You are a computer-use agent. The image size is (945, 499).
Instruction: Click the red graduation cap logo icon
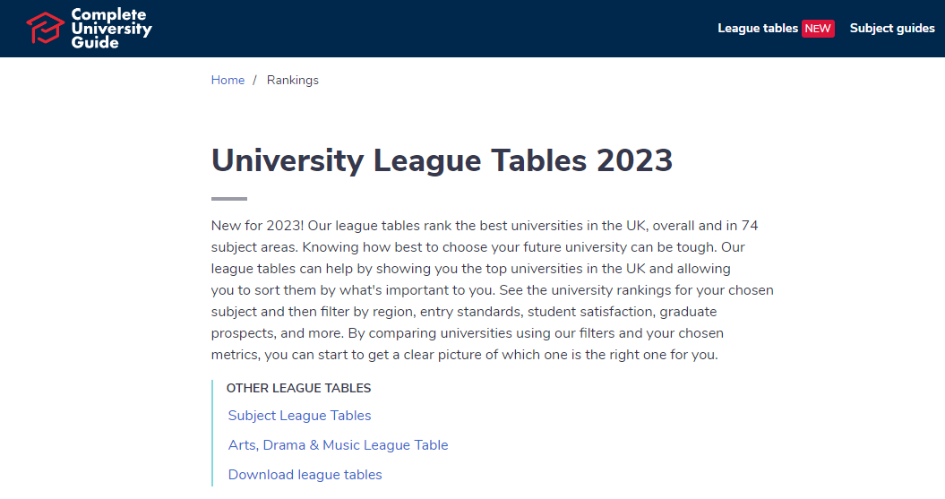[45, 29]
